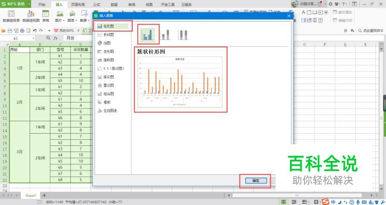The width and height of the screenshot is (386, 205).
Task: Open the 页面布局 ribbon tab
Action: [x=78, y=4]
